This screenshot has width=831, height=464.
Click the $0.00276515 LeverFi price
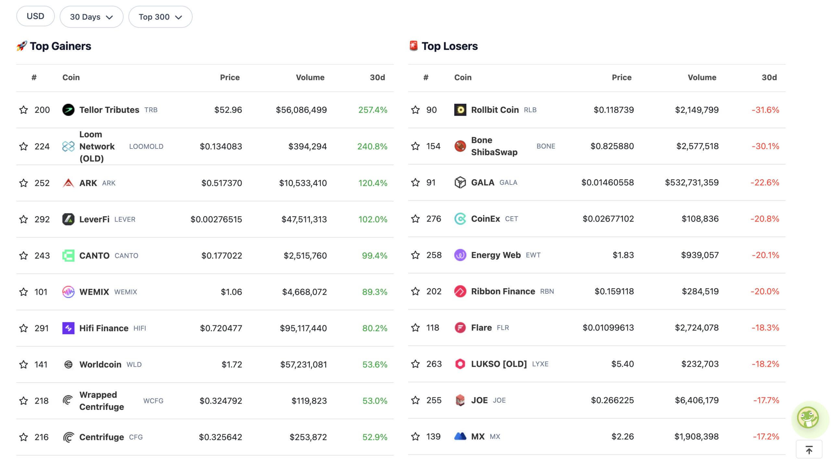216,220
